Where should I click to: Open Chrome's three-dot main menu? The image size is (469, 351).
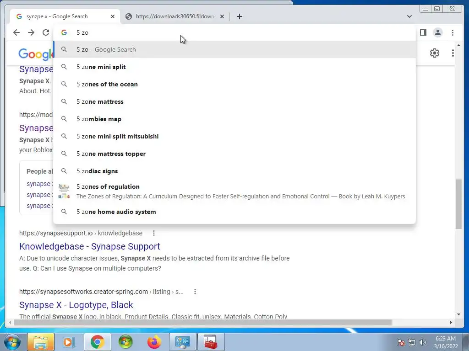pyautogui.click(x=453, y=32)
